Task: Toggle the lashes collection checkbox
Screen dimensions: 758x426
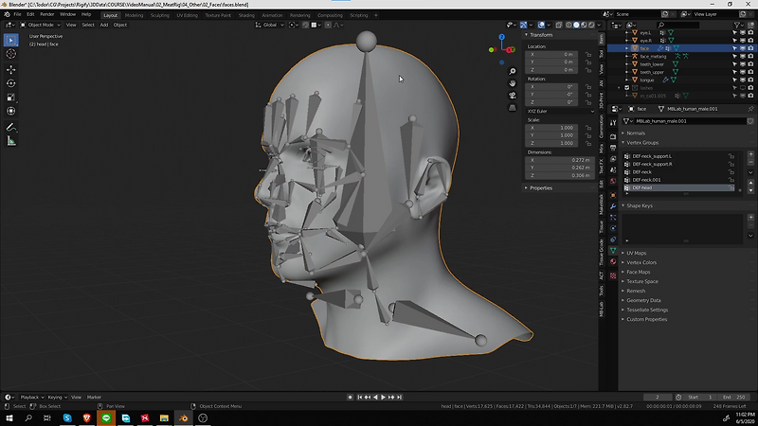Action: (626, 88)
